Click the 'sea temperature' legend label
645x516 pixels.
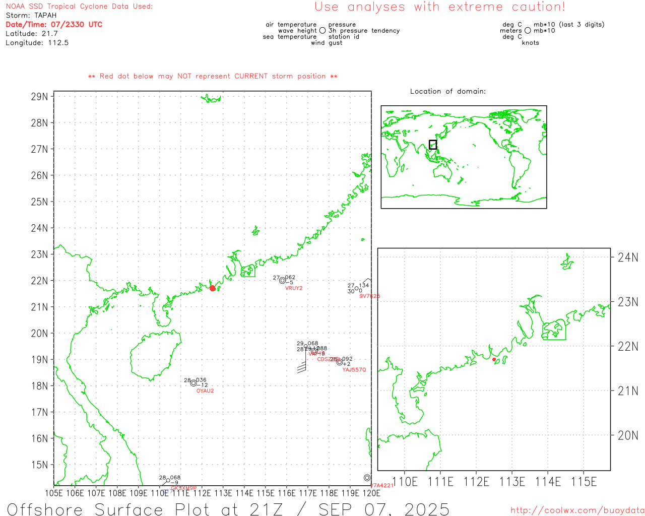(x=290, y=37)
